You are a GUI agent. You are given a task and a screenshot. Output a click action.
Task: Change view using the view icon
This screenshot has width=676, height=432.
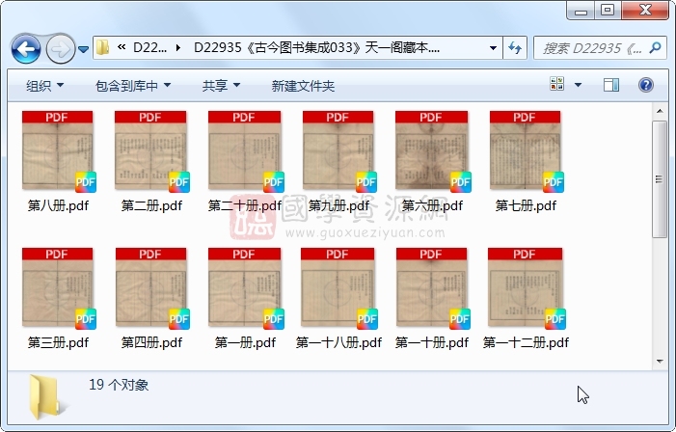[557, 84]
